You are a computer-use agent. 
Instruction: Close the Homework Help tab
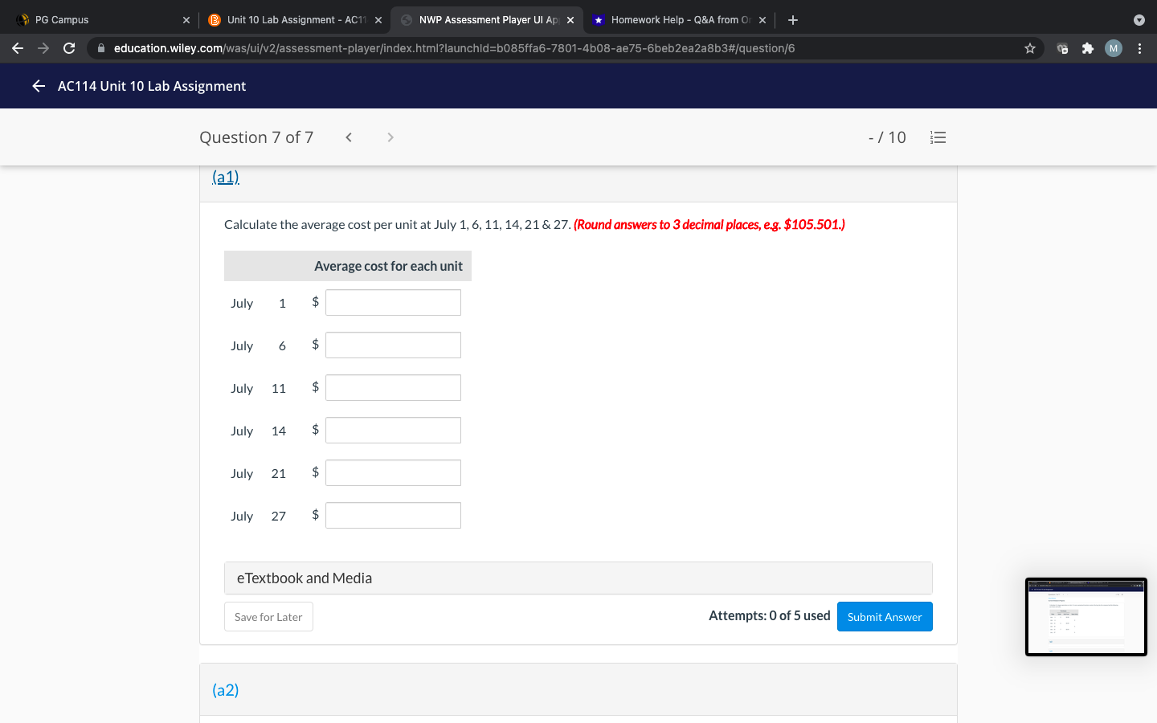762,20
